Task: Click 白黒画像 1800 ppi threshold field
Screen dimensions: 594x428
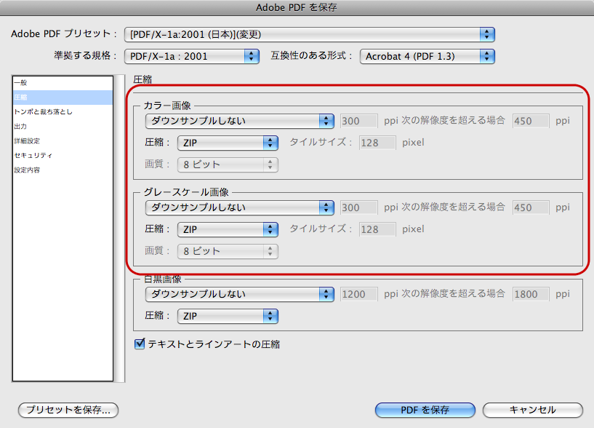Action: 531,294
